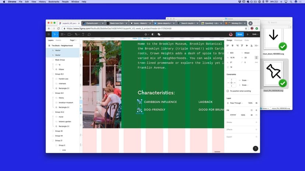Click the Align vertical centers icon
305x171 pixels.
click(x=247, y=46)
